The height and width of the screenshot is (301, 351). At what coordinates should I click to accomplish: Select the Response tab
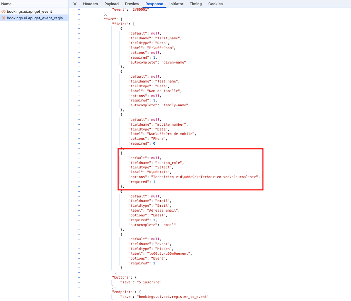point(154,4)
